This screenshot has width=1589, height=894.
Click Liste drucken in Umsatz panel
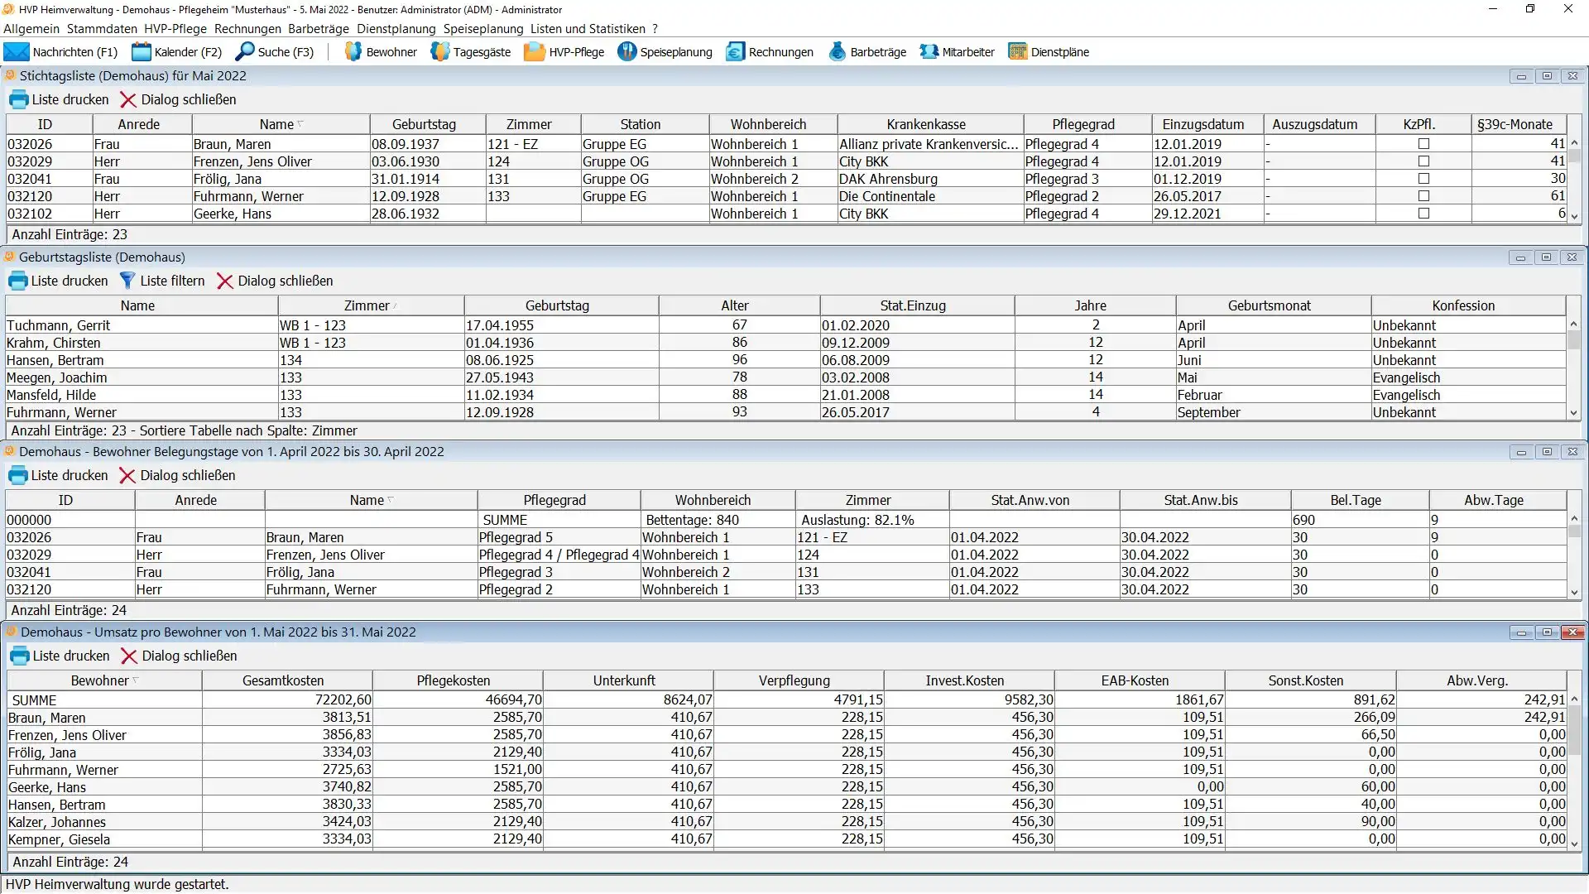tap(60, 656)
